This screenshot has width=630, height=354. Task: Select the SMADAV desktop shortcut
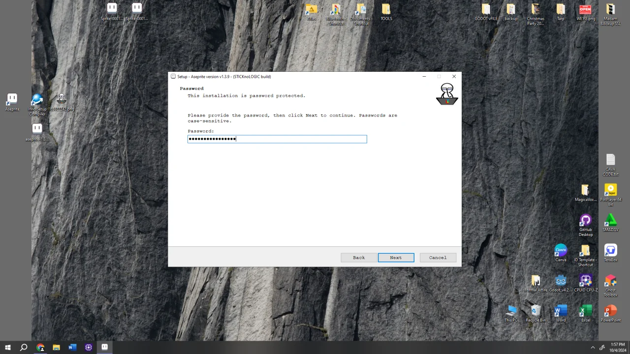(x=610, y=223)
